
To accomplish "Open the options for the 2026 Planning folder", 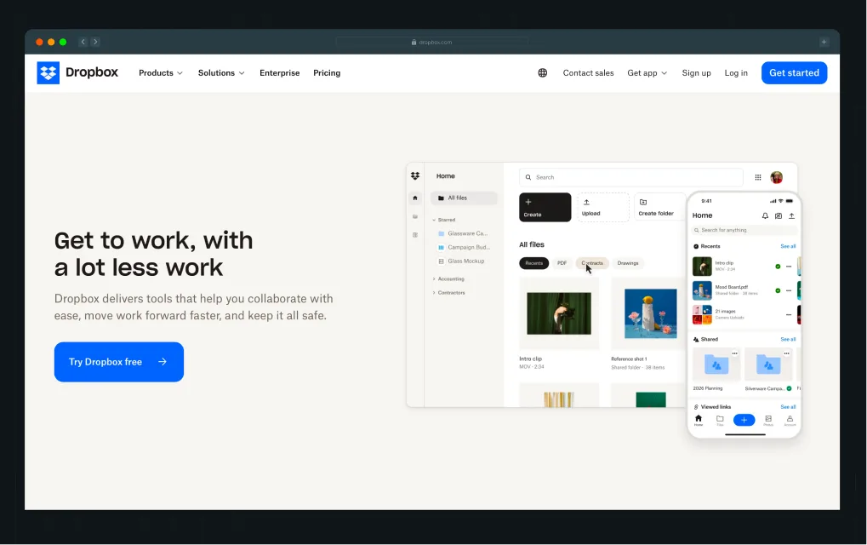I will [735, 353].
